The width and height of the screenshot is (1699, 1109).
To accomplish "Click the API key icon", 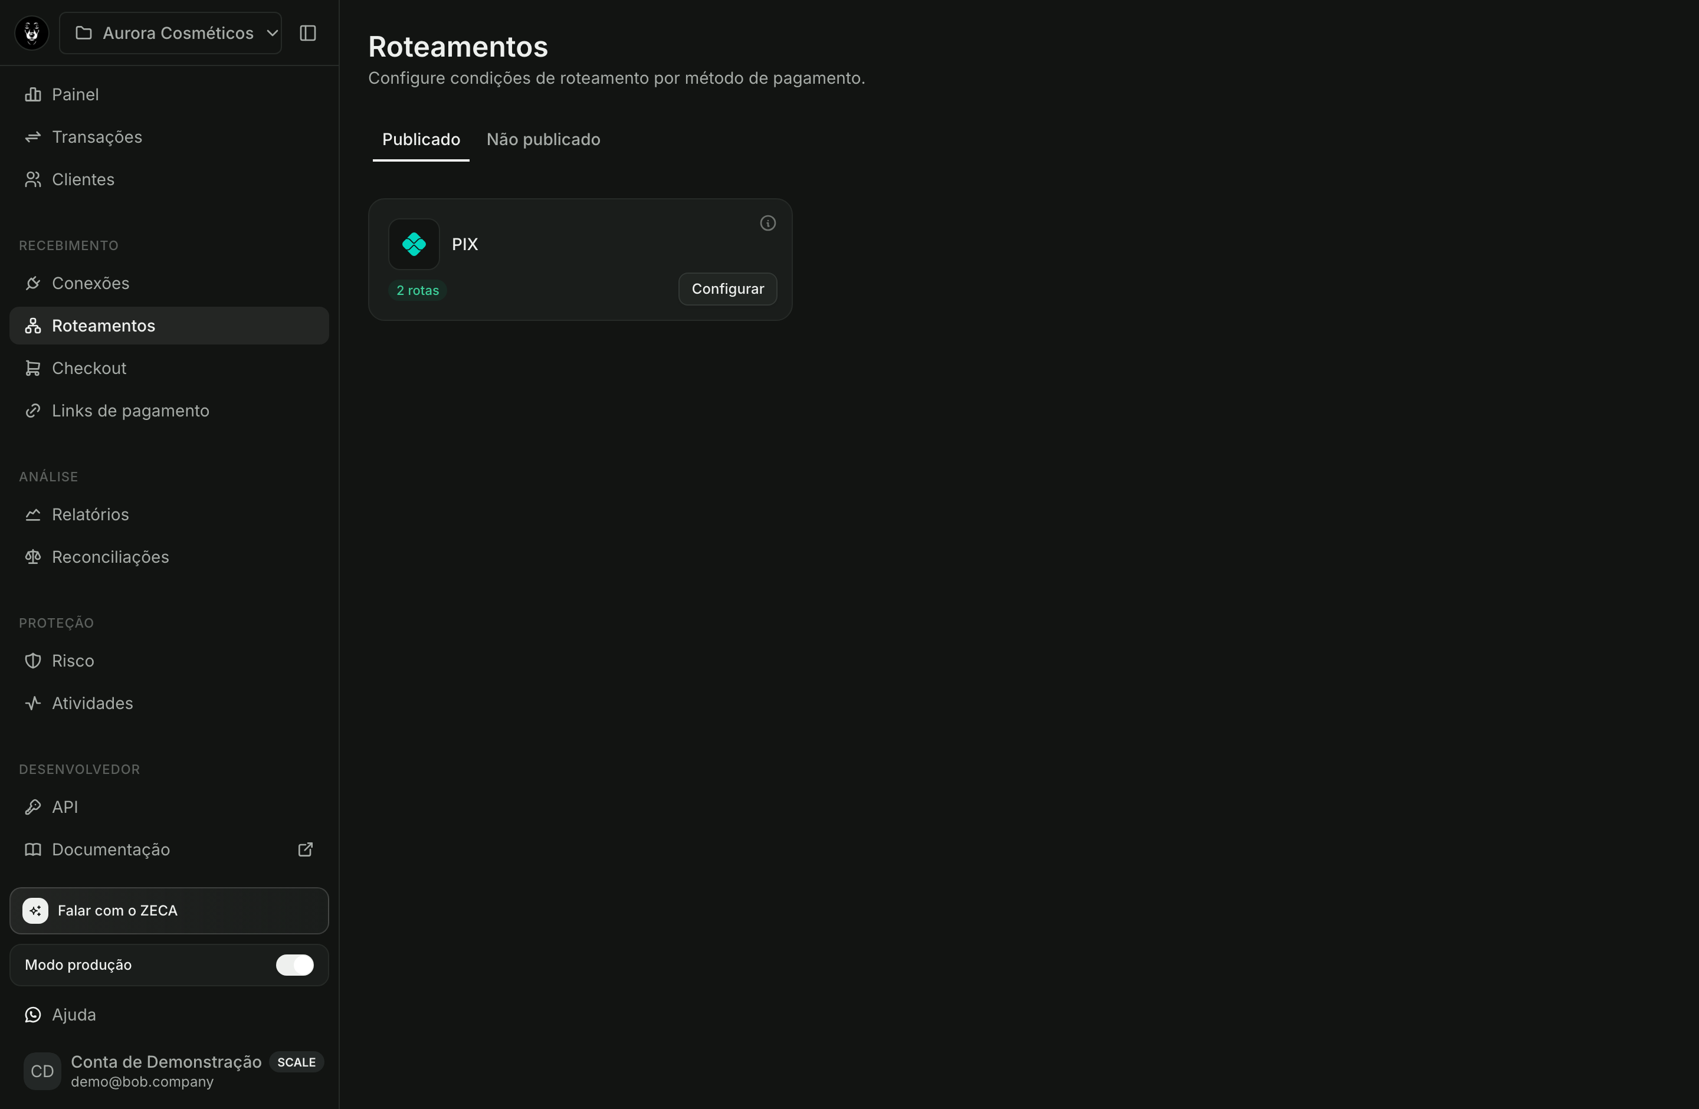I will (33, 807).
